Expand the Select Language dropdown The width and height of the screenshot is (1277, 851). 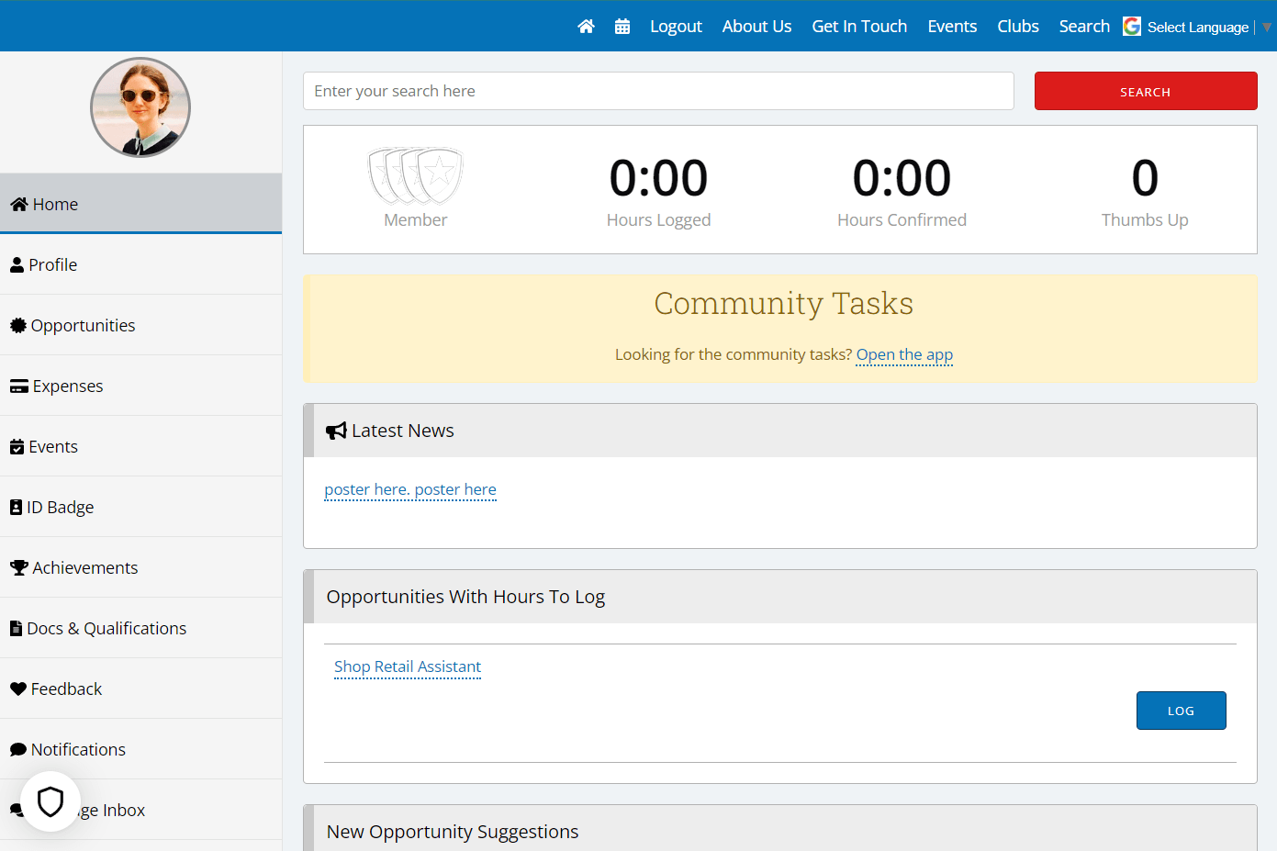click(1197, 28)
